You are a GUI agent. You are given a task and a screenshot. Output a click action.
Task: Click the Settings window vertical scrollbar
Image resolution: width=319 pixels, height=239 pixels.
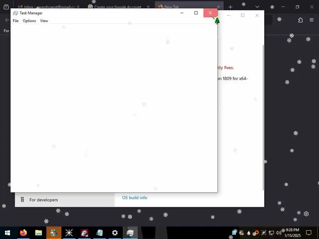click(x=263, y=117)
